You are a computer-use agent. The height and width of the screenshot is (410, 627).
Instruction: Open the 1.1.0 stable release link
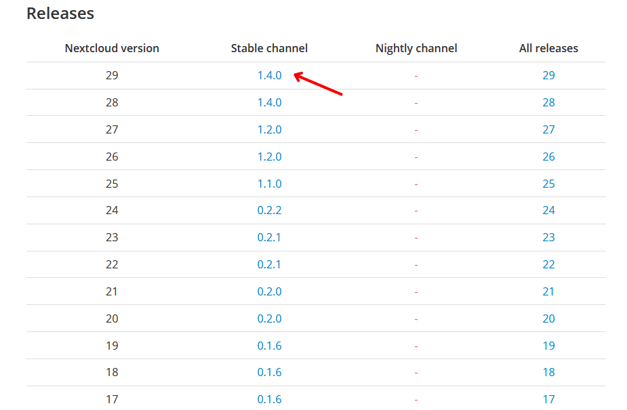pyautogui.click(x=269, y=184)
